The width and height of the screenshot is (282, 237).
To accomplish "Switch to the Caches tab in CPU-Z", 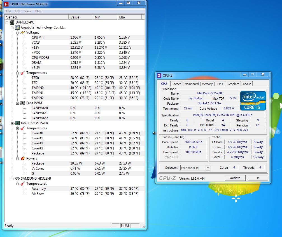I will [176, 84].
